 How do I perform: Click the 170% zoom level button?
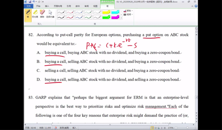(171, 128)
